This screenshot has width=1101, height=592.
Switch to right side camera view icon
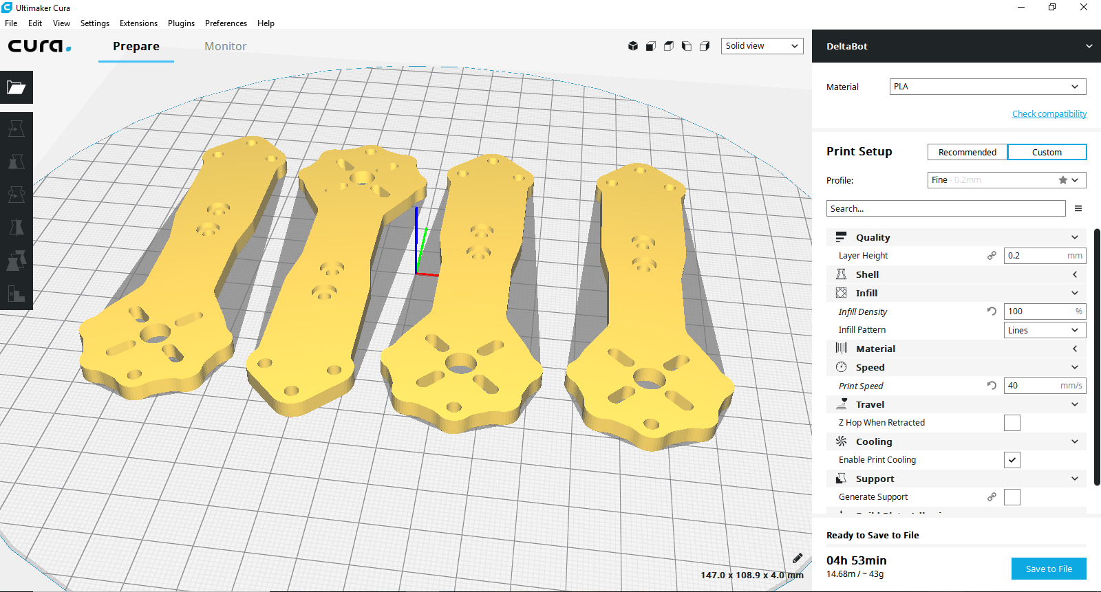705,46
